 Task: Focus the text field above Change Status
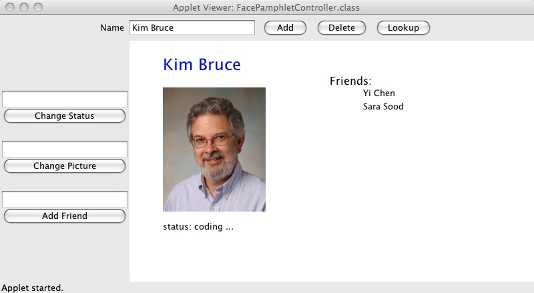(65, 99)
